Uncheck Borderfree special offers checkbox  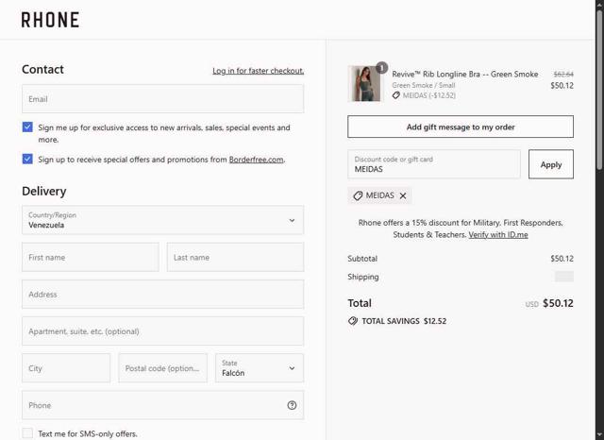pyautogui.click(x=27, y=159)
